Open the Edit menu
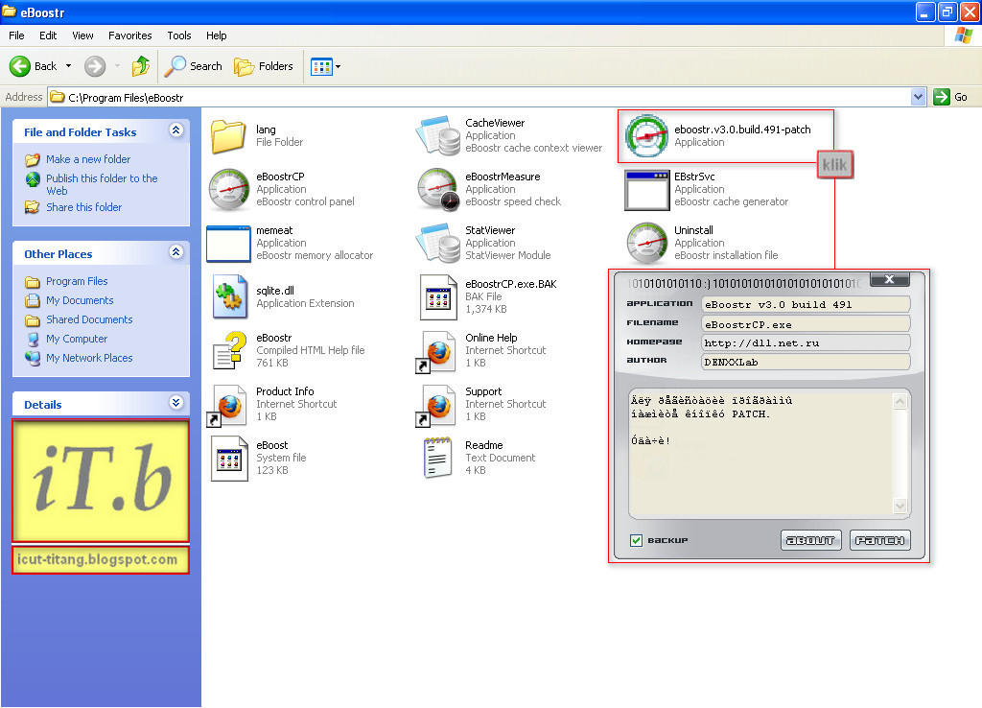This screenshot has width=982, height=708. [x=48, y=35]
